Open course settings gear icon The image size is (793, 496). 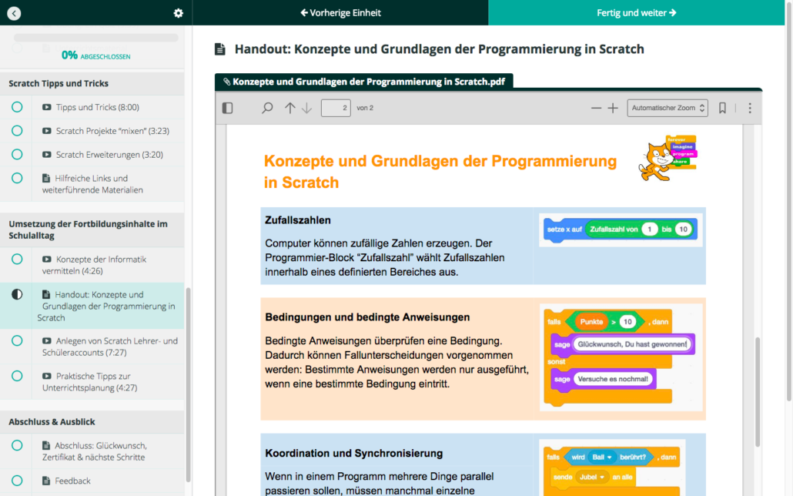pos(179,13)
